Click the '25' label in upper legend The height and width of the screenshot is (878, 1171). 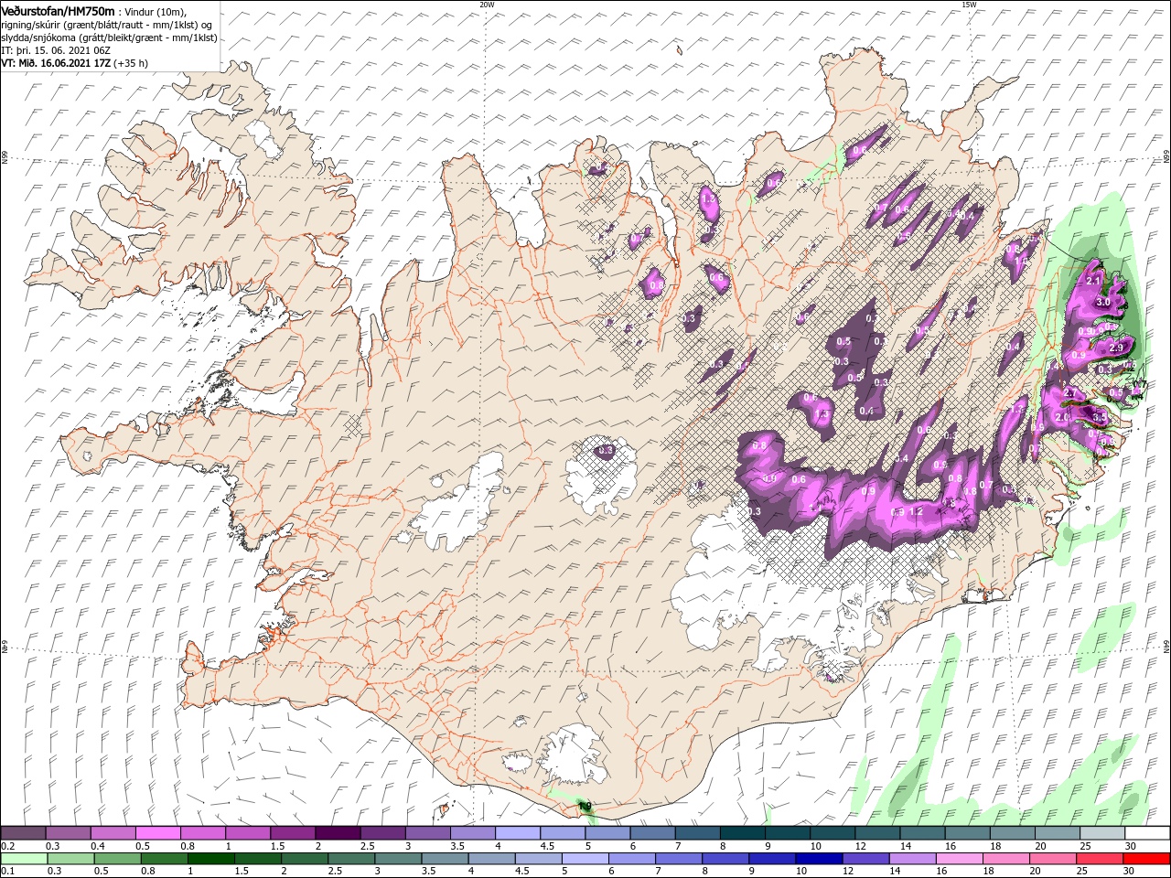(x=1084, y=846)
